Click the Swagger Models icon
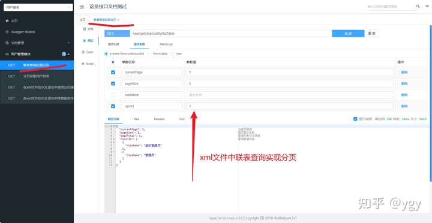The height and width of the screenshot is (223, 432). pyautogui.click(x=7, y=32)
